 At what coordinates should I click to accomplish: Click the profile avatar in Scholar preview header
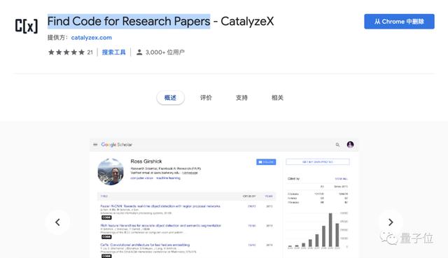tap(350, 145)
